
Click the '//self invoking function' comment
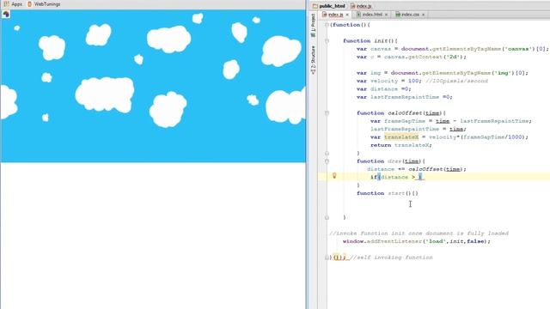tap(392, 257)
